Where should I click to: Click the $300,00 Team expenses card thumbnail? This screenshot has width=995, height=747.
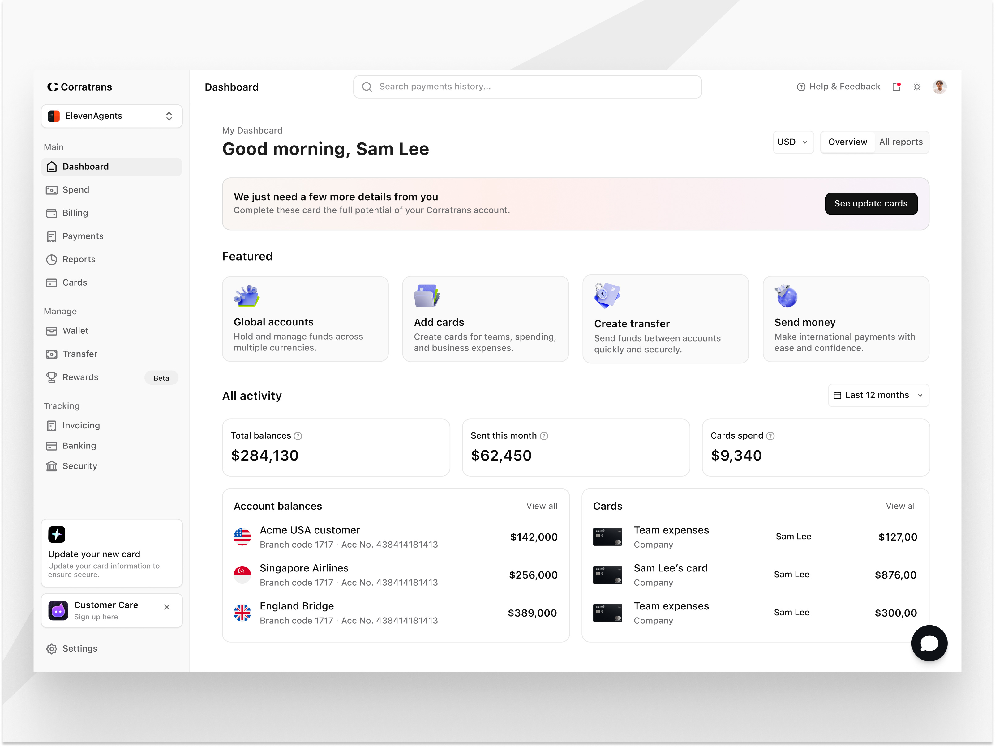(x=607, y=613)
